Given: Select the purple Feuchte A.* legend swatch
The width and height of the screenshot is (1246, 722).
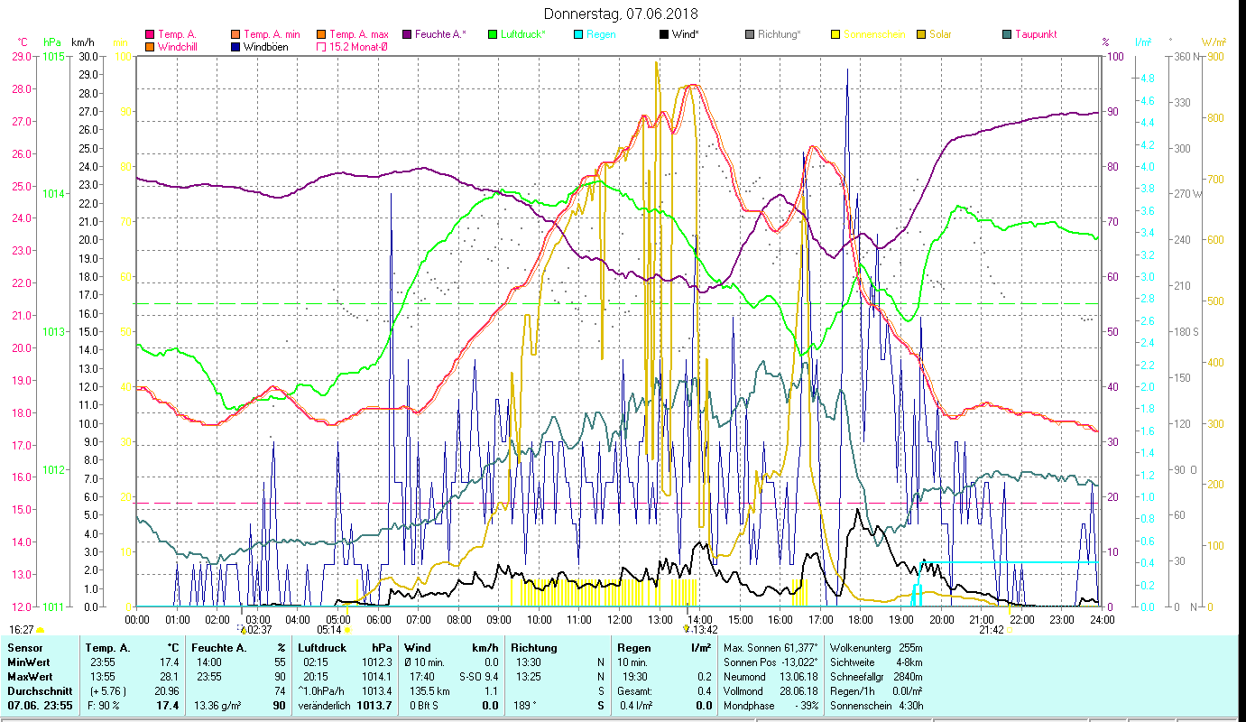Looking at the screenshot, I should click(406, 34).
